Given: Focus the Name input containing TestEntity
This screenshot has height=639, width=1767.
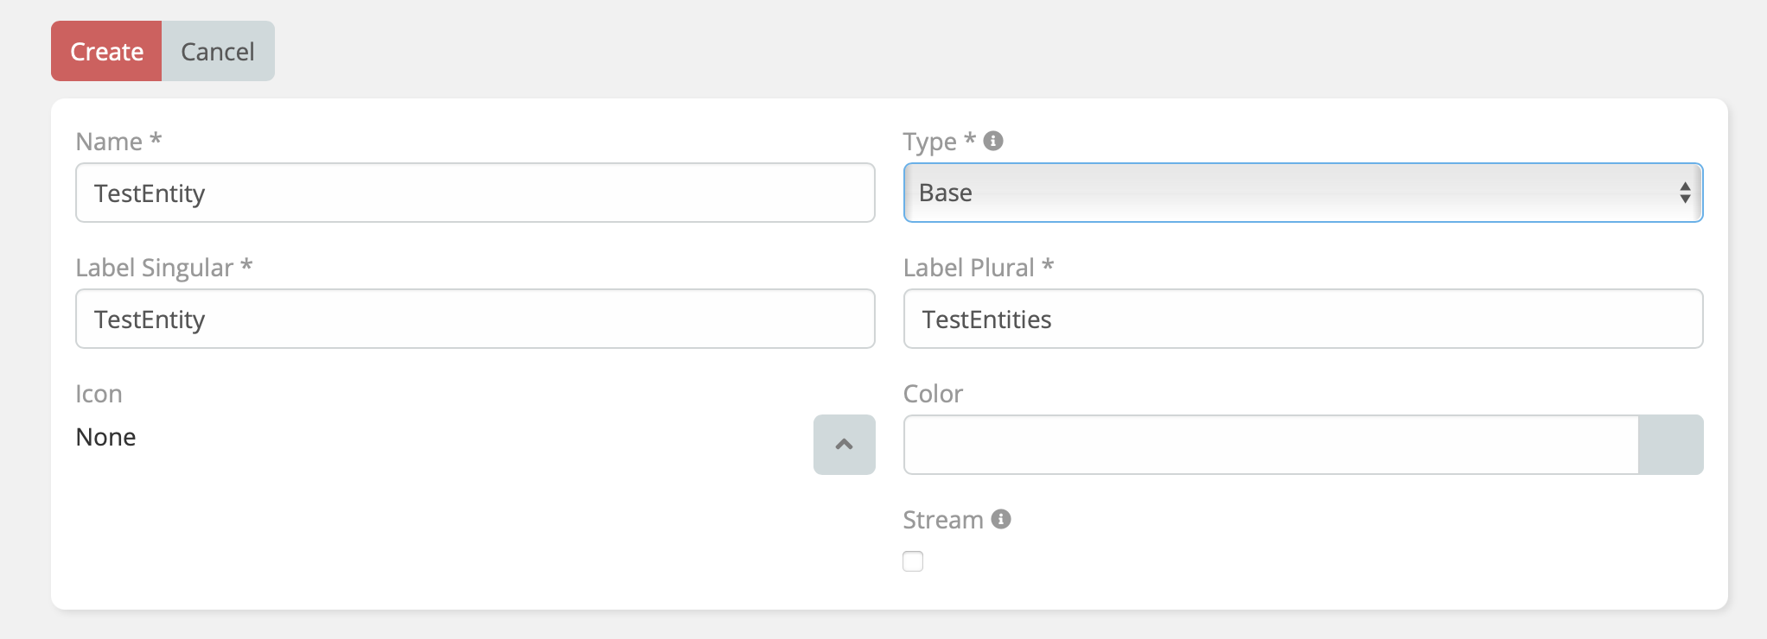Looking at the screenshot, I should (x=475, y=193).
